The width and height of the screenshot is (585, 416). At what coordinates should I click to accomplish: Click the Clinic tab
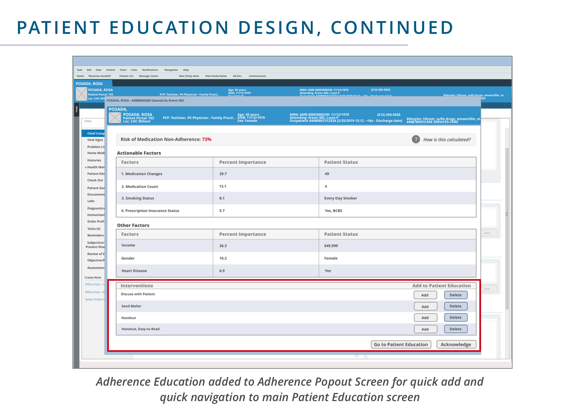(88, 121)
